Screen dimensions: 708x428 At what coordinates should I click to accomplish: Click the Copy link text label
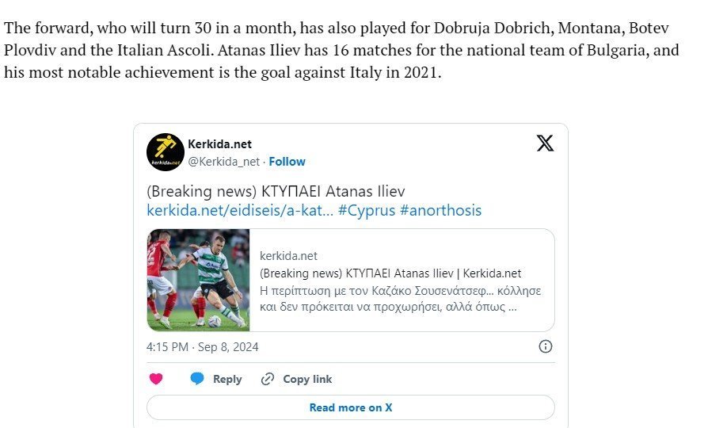point(307,379)
